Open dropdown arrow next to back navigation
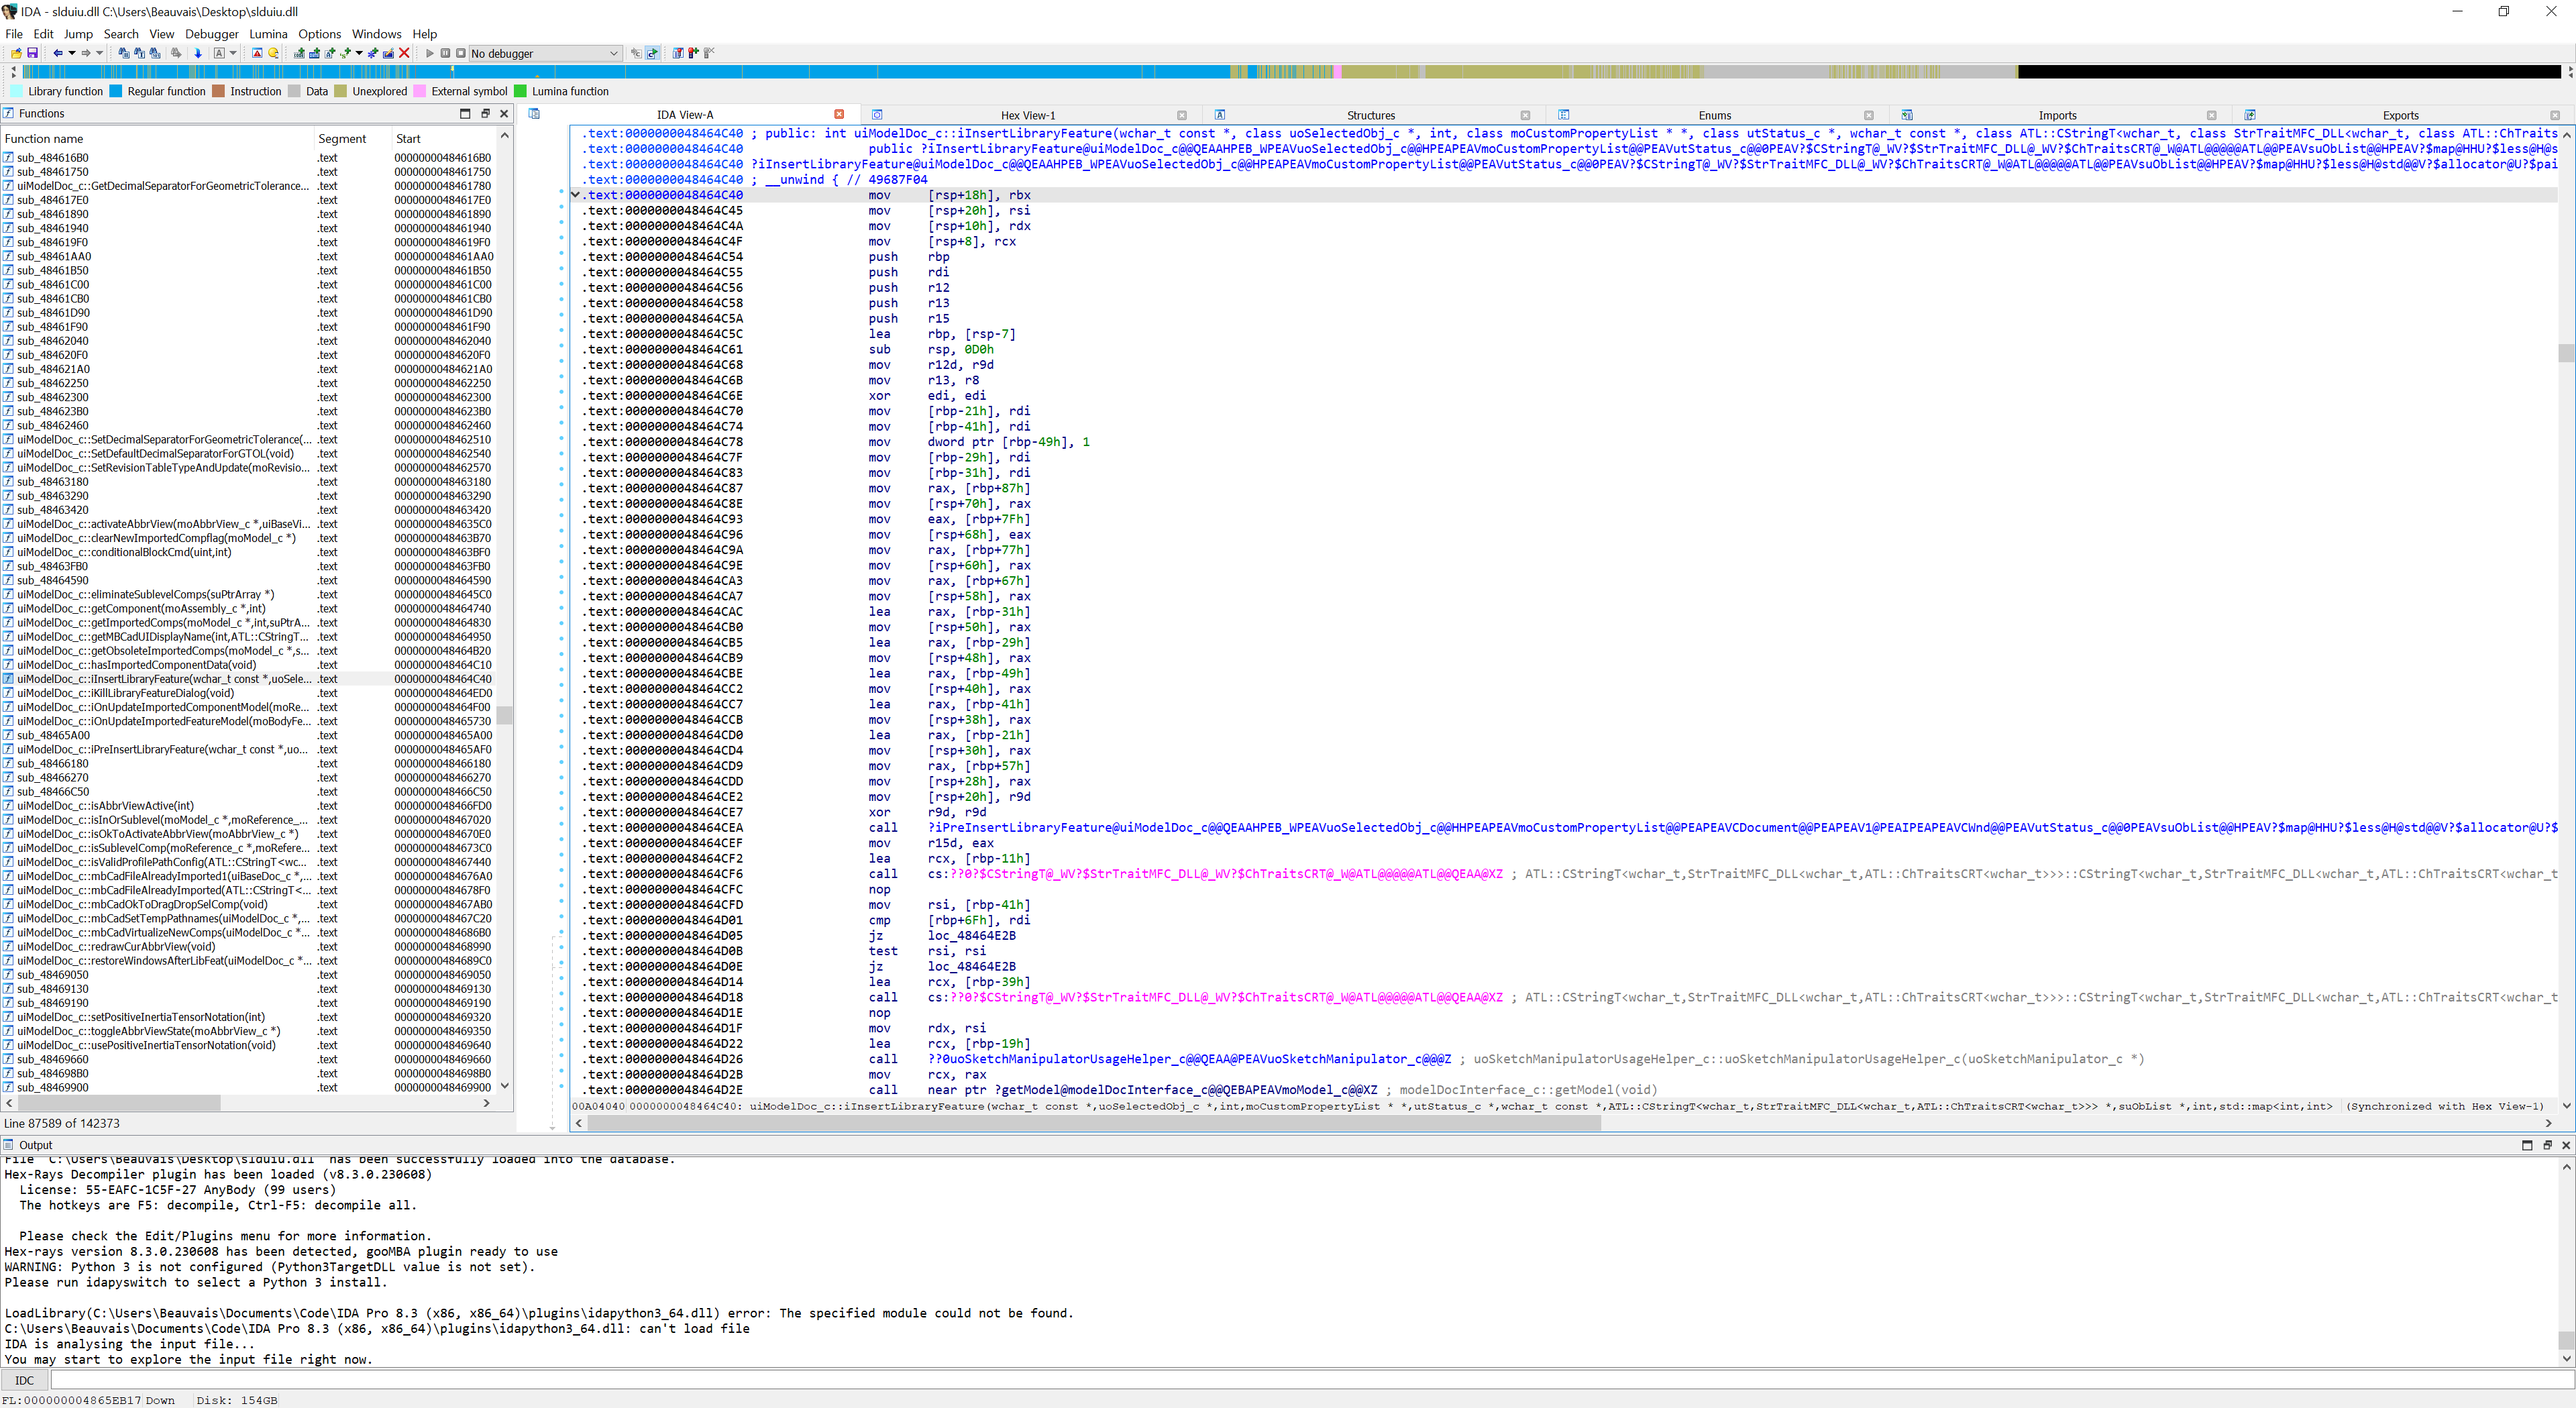Image resolution: width=2576 pixels, height=1408 pixels. (72, 53)
